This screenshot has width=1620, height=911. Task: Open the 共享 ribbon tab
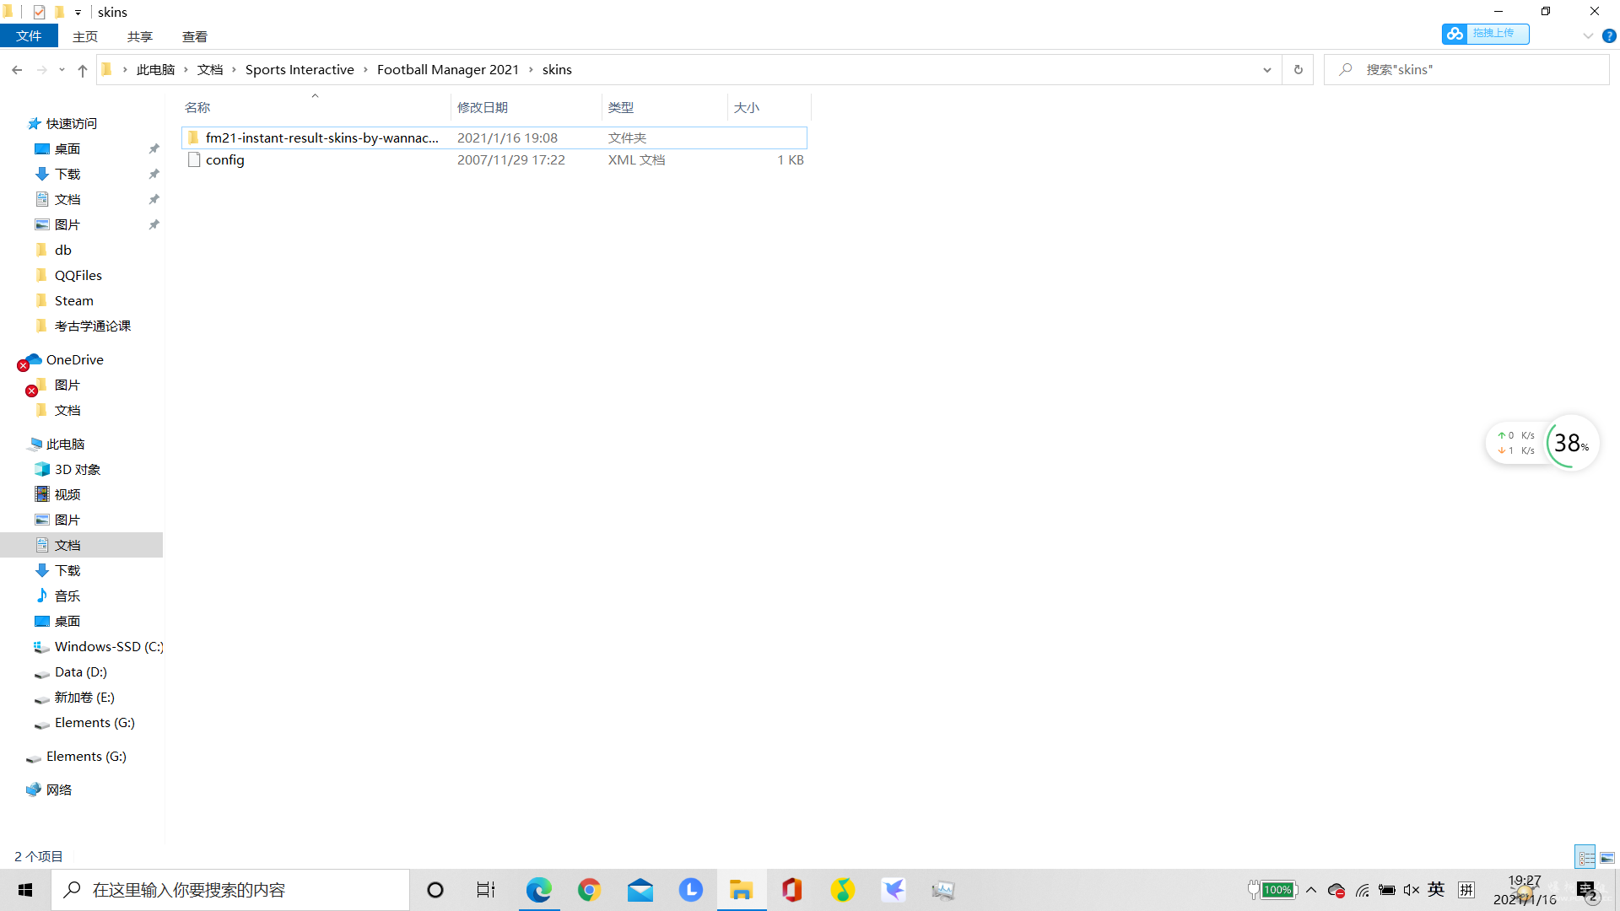pyautogui.click(x=140, y=36)
